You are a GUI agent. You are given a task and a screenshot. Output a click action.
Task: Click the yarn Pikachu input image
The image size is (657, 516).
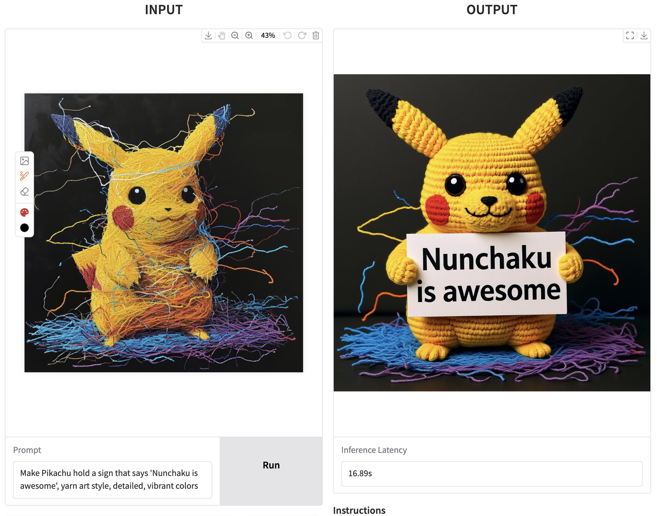point(164,233)
